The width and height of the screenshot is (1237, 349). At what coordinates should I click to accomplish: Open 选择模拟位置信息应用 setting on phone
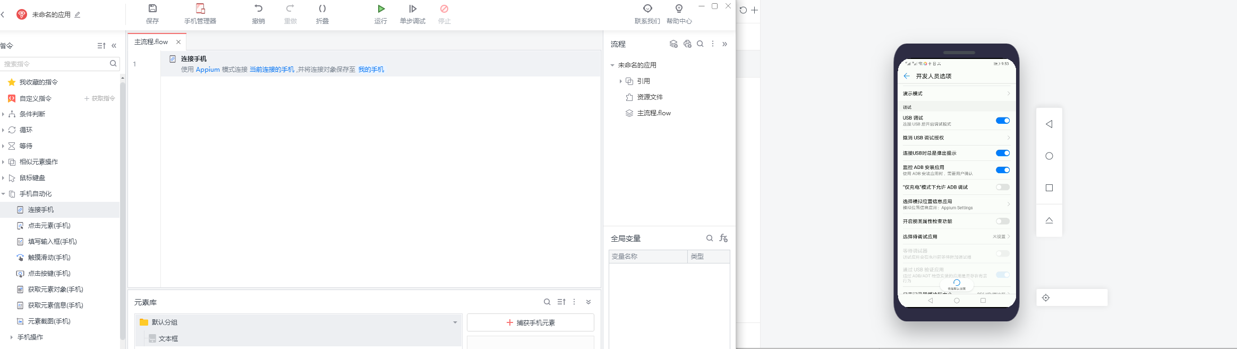[957, 205]
